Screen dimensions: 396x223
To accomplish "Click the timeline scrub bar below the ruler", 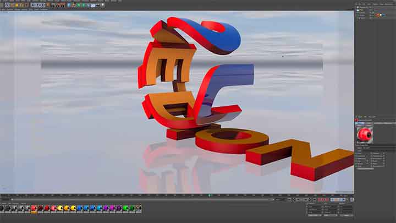I will click(x=142, y=199).
